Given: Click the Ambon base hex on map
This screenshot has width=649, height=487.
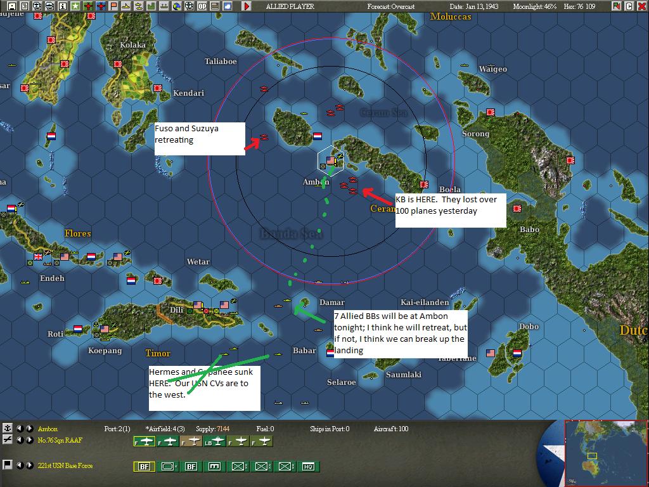Looking at the screenshot, I should pos(331,160).
